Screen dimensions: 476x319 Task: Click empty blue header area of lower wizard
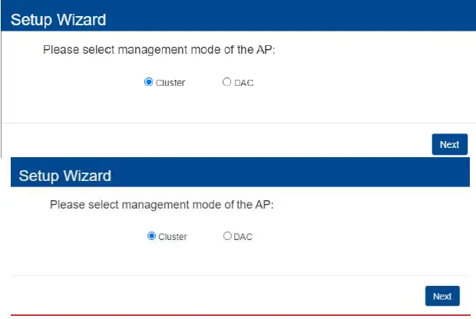click(x=307, y=175)
